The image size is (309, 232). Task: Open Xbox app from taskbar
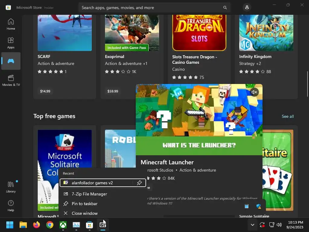coord(63,225)
